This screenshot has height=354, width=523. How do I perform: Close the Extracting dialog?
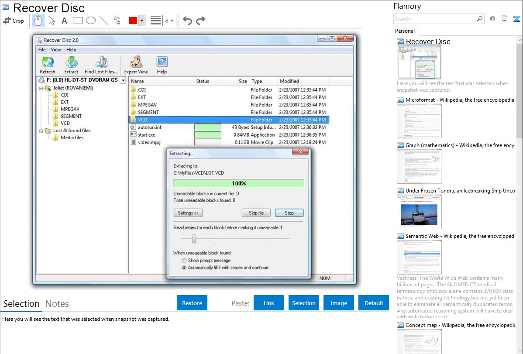tap(300, 152)
